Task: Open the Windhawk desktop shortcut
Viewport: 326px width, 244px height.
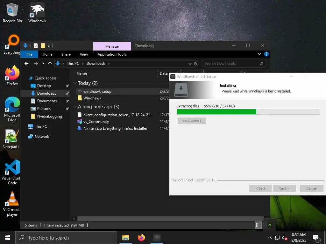Action: coord(37,13)
